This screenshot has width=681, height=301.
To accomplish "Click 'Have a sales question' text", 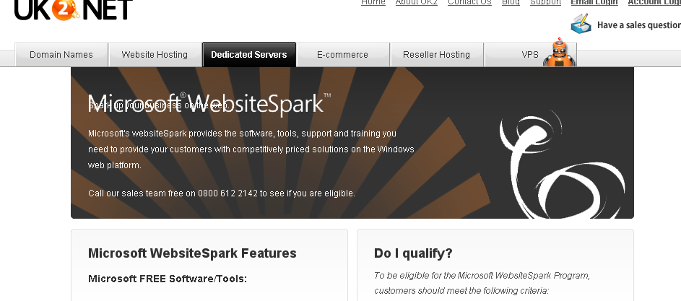I will (639, 25).
